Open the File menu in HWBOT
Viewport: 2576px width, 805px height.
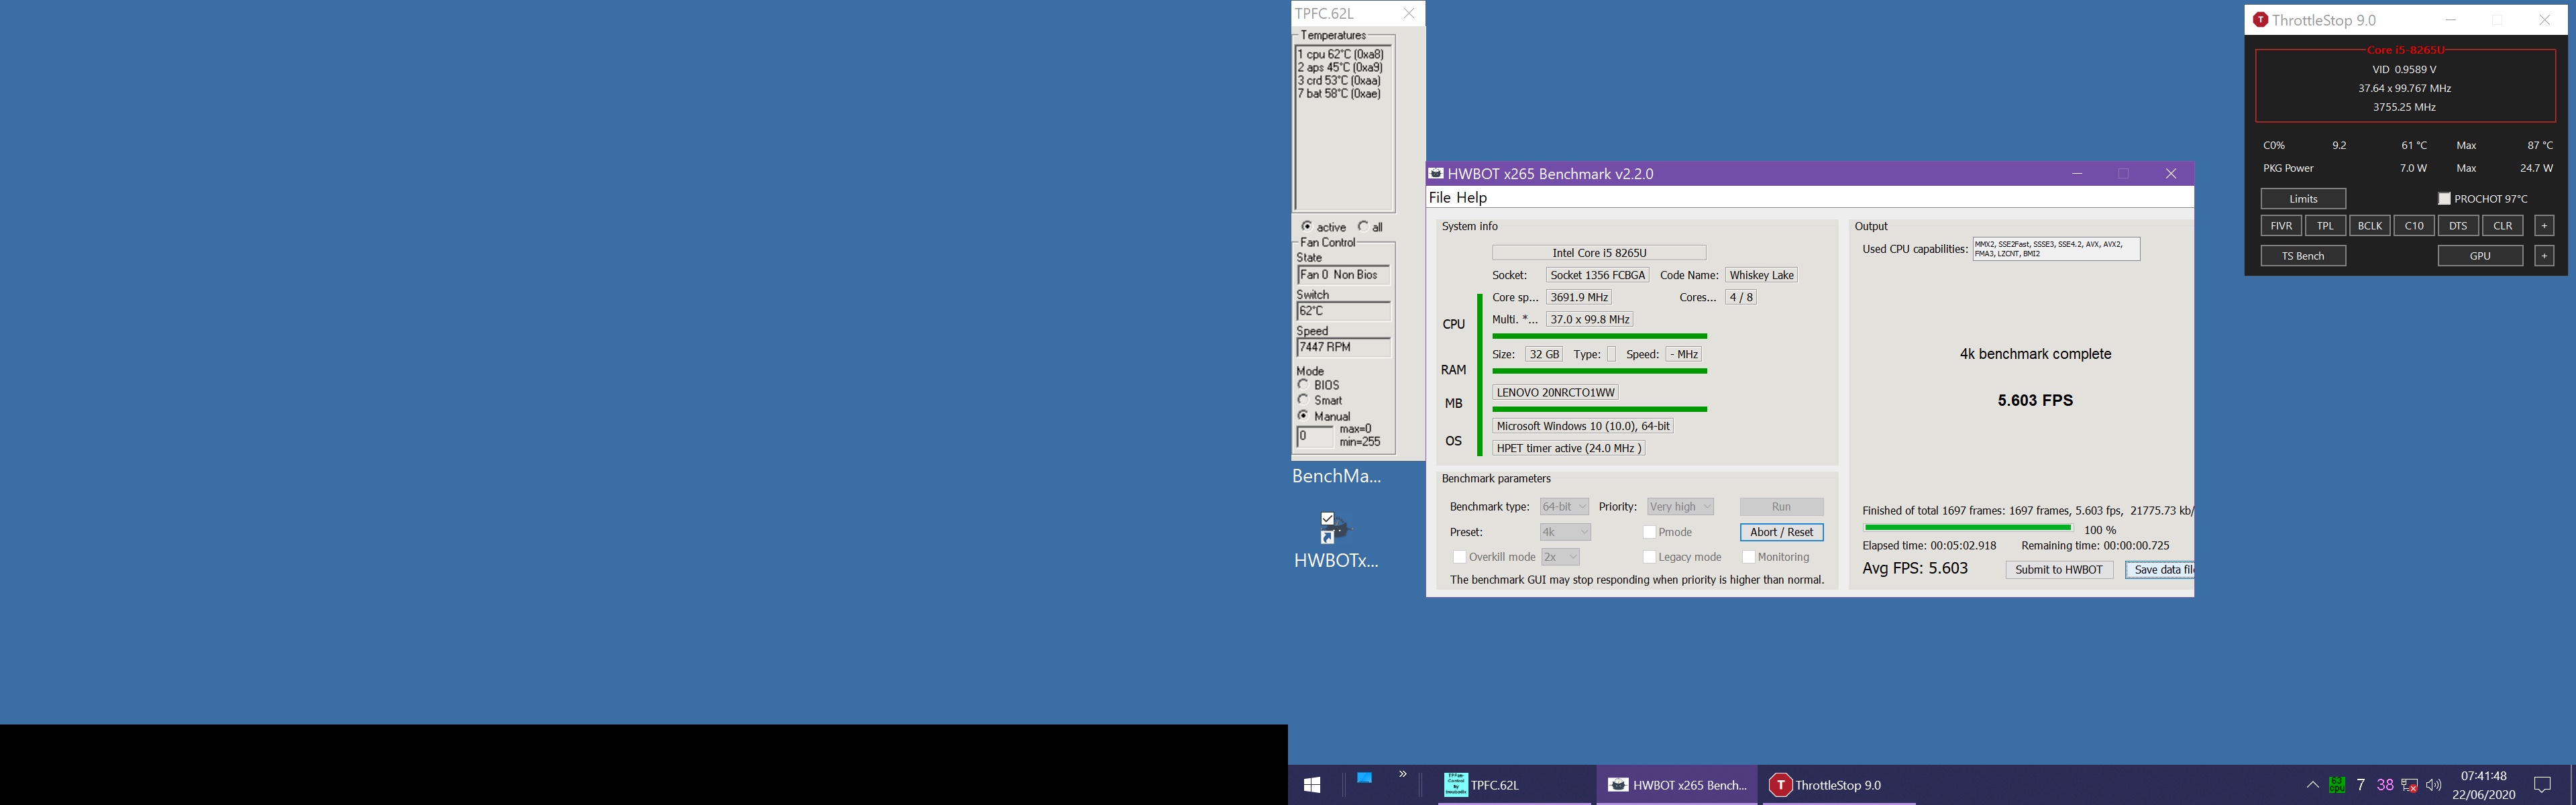click(x=1439, y=198)
